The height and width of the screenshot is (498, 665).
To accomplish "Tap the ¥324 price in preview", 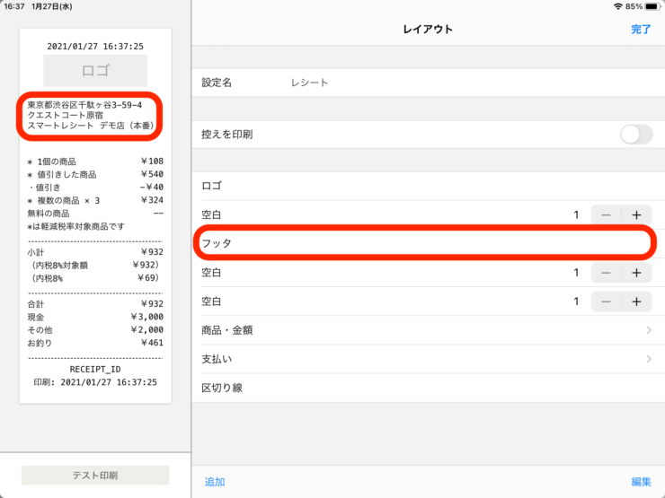I will pos(152,200).
